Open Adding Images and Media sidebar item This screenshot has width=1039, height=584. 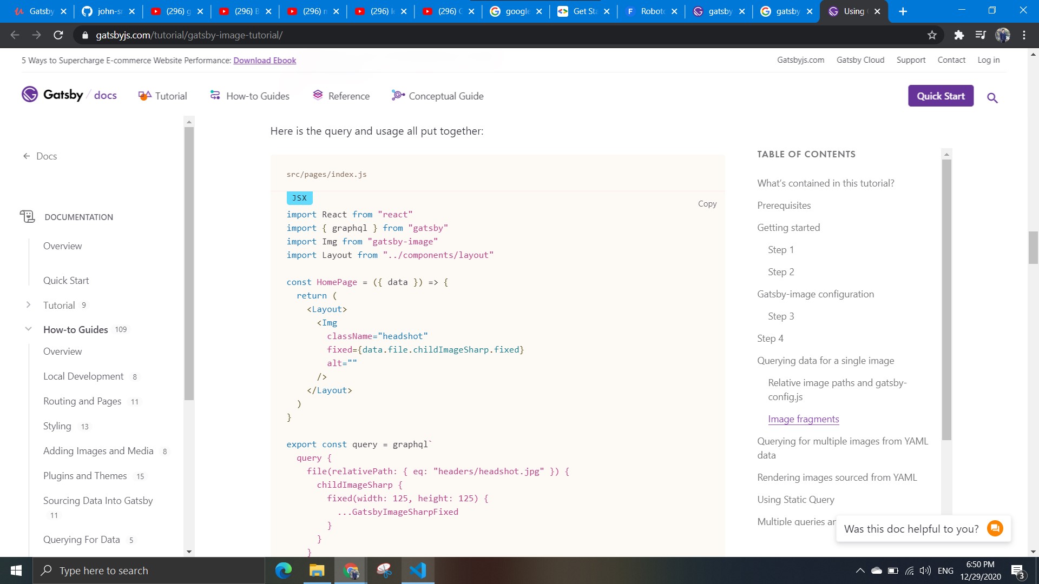pos(98,451)
